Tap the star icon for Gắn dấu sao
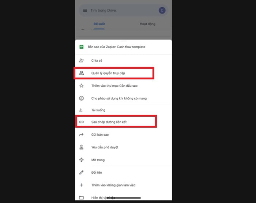 pos(81,86)
